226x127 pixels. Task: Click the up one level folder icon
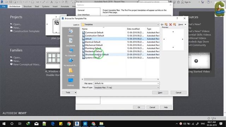click(166, 24)
